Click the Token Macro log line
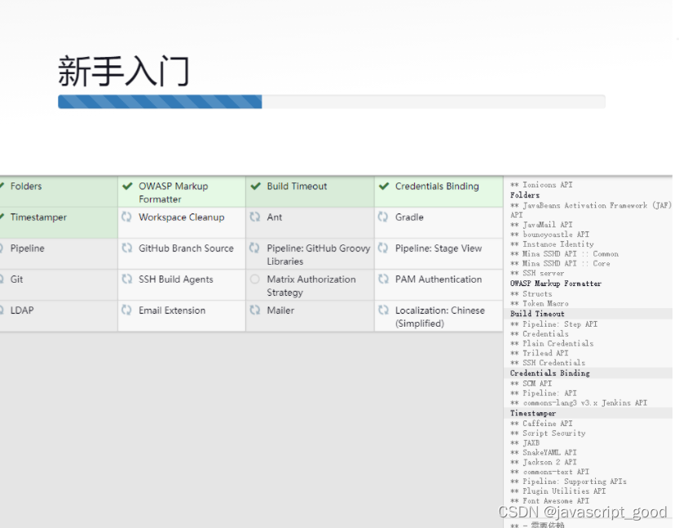 [x=540, y=303]
